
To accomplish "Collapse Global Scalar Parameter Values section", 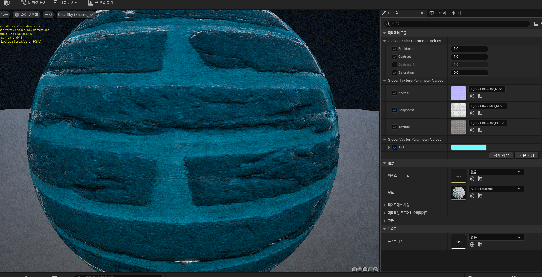I will tap(384, 41).
